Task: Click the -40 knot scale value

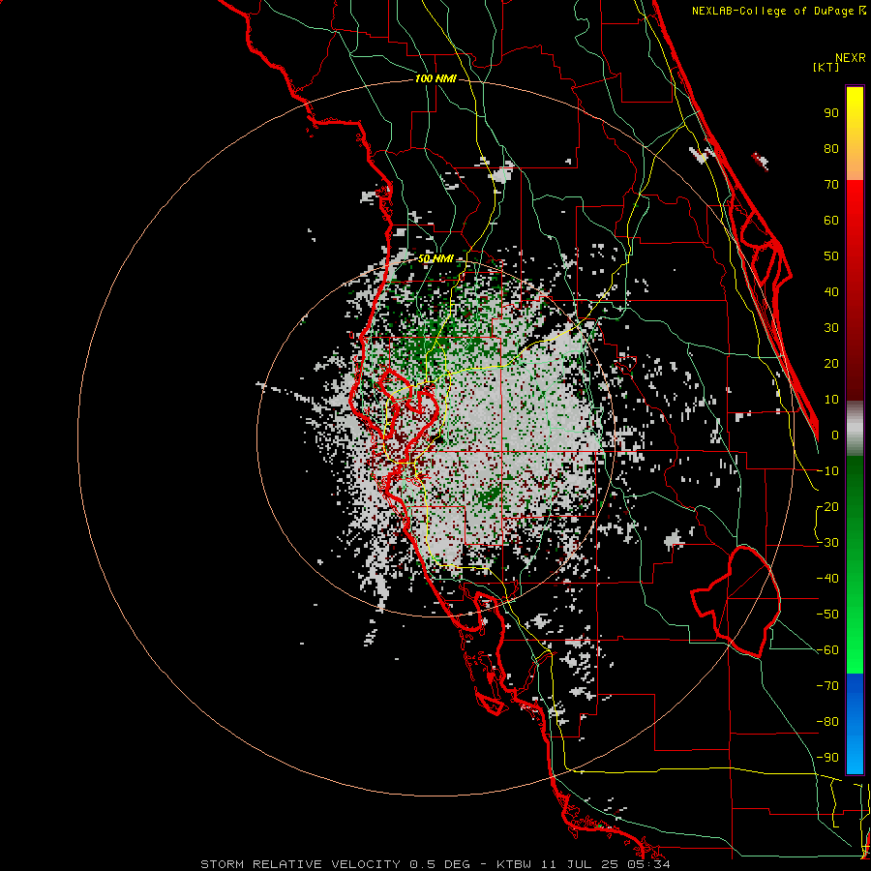Action: [x=827, y=579]
